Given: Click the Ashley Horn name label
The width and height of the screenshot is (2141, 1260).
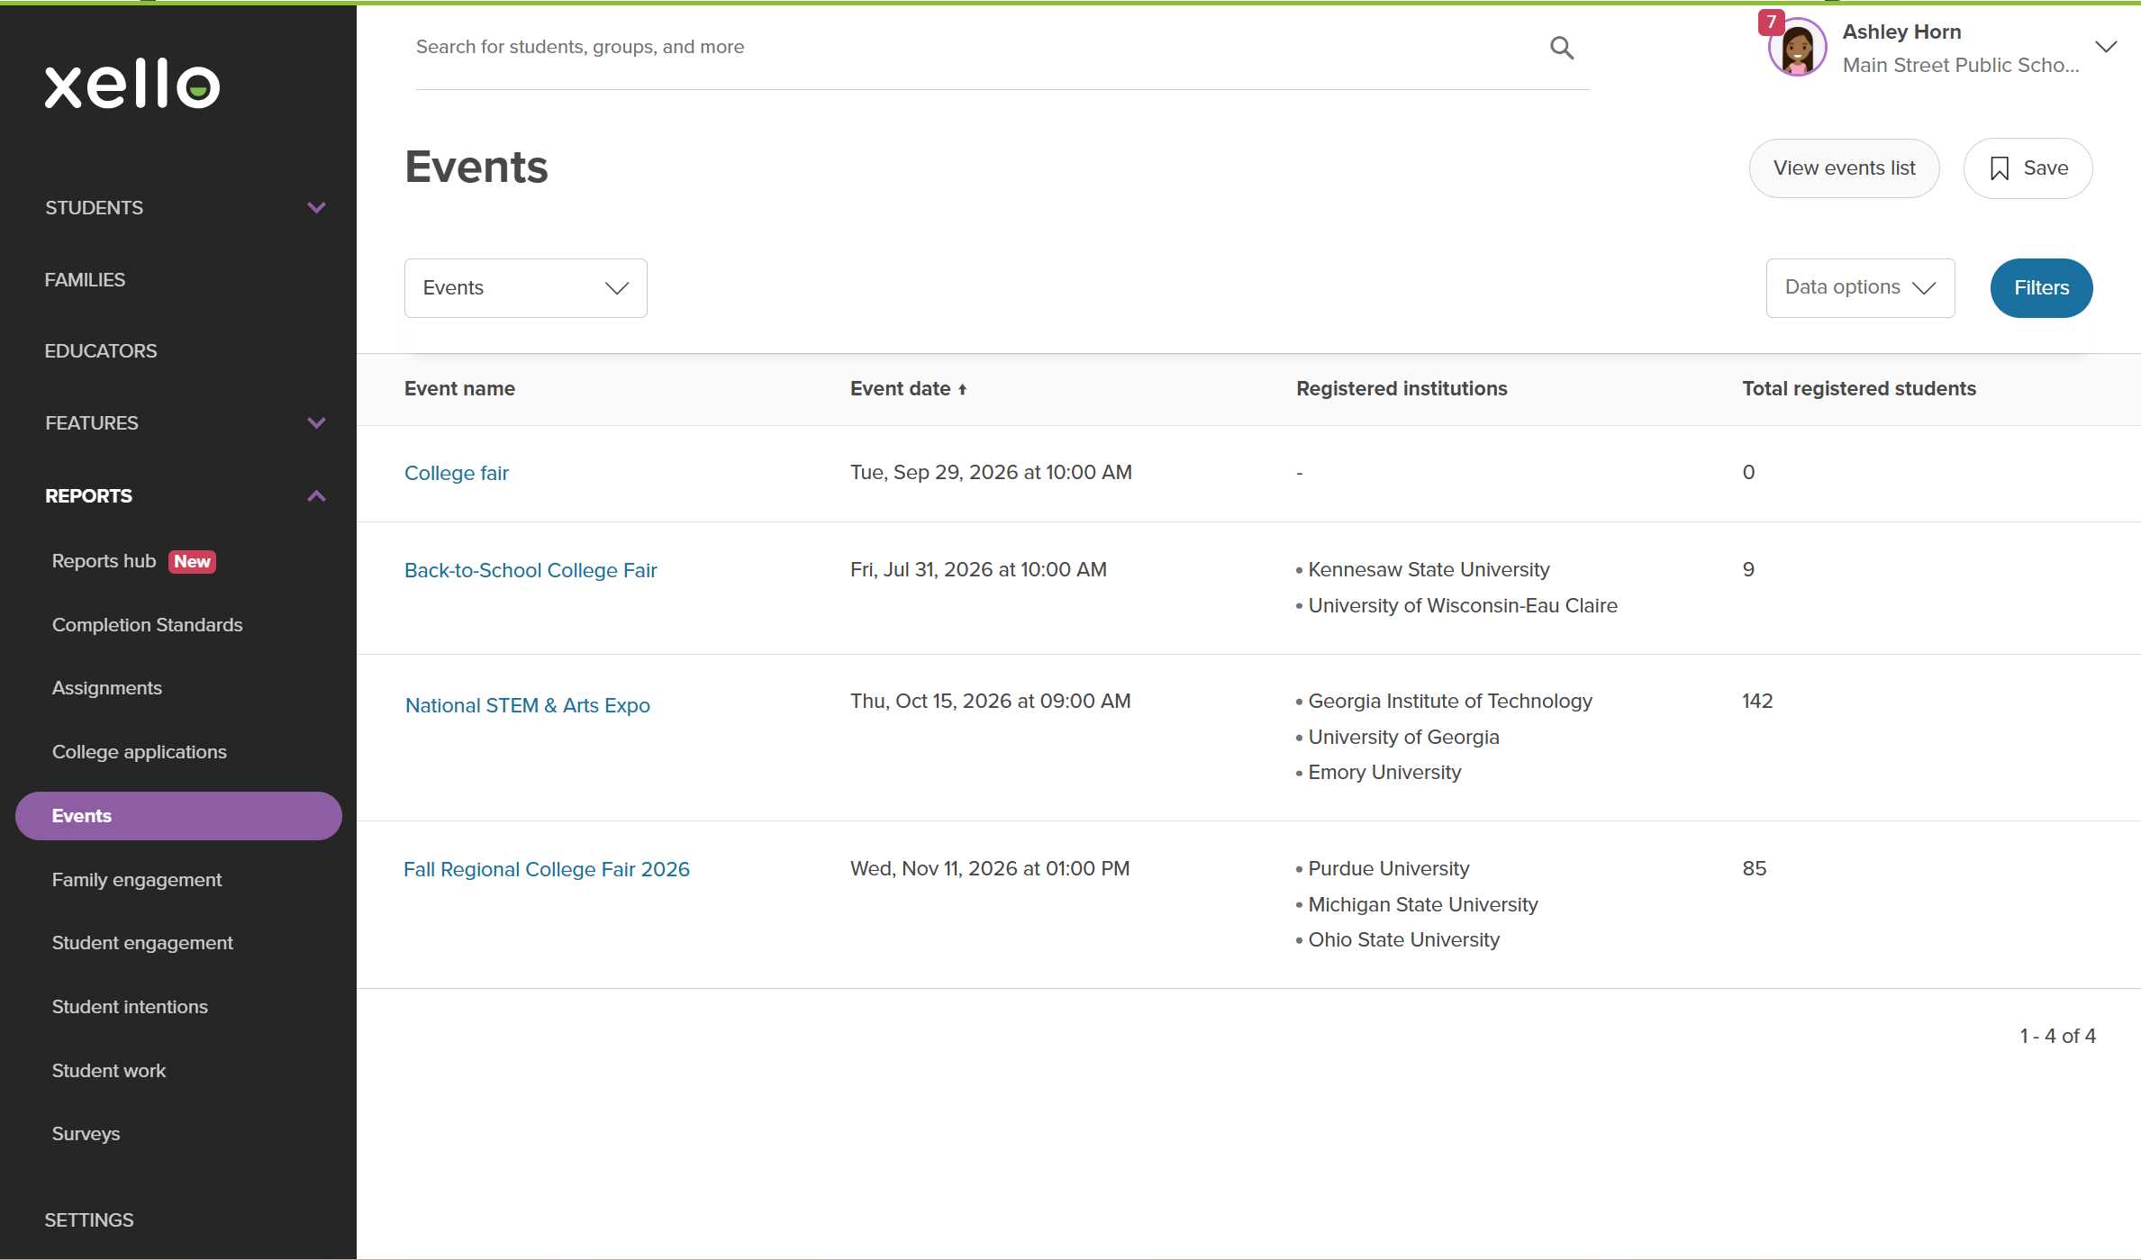Looking at the screenshot, I should [x=1901, y=32].
